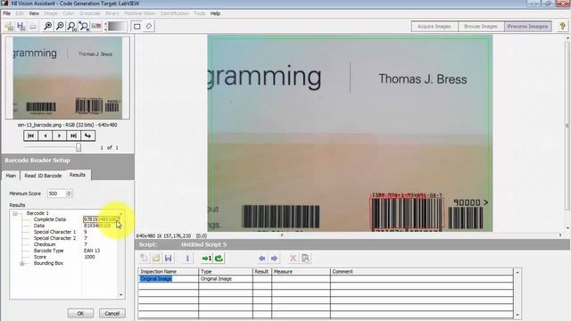Click the Barcode Type row label
The height and width of the screenshot is (321, 571).
(x=48, y=251)
